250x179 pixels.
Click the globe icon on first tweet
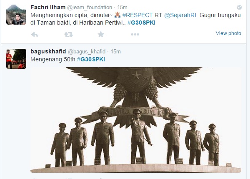click(x=239, y=8)
